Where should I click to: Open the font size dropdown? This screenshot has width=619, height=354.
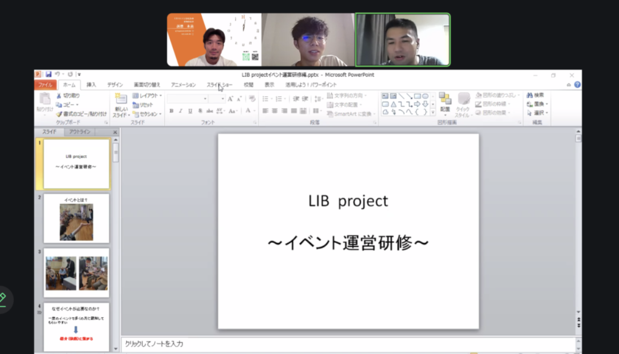pyautogui.click(x=223, y=98)
